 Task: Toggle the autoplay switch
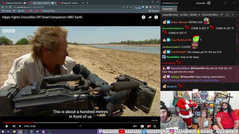(x=135, y=126)
